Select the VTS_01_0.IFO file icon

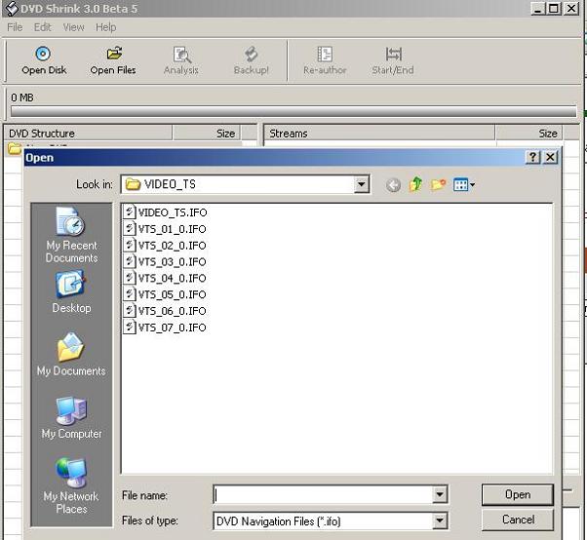point(129,229)
